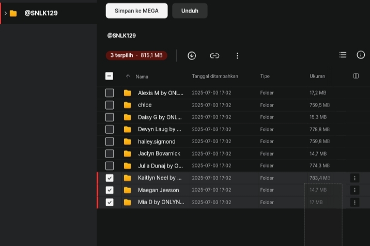370x246 pixels.
Task: Click the @SNLK129 breadcrumb title
Action: click(121, 36)
